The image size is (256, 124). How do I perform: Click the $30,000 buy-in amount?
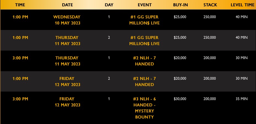[x=180, y=99]
